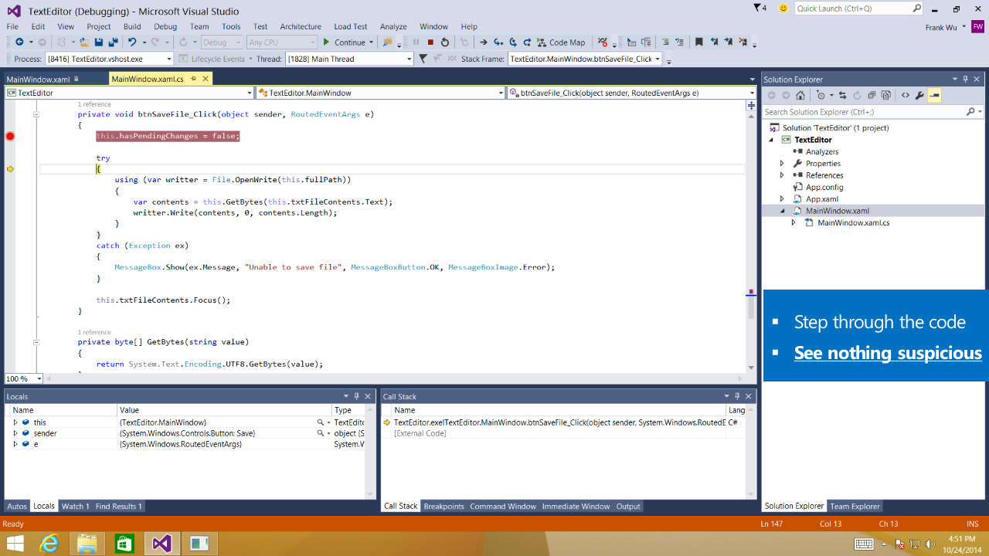Open the Architecture menu
The image size is (989, 556).
pos(301,26)
